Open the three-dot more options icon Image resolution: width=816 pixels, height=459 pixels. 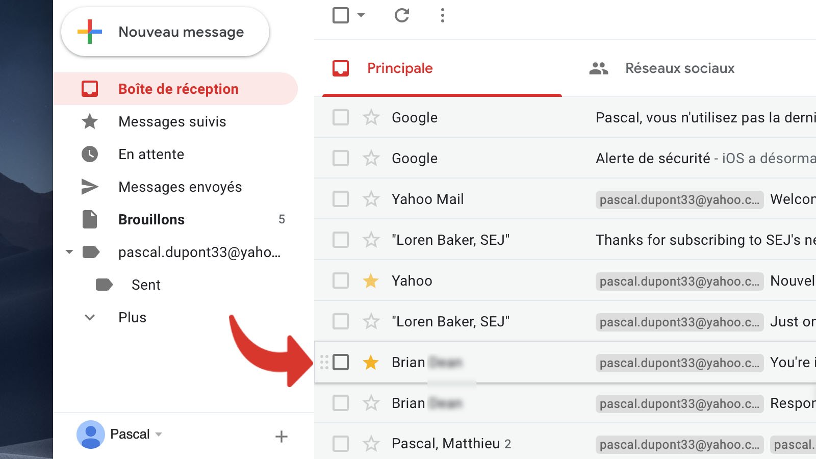[x=442, y=15]
